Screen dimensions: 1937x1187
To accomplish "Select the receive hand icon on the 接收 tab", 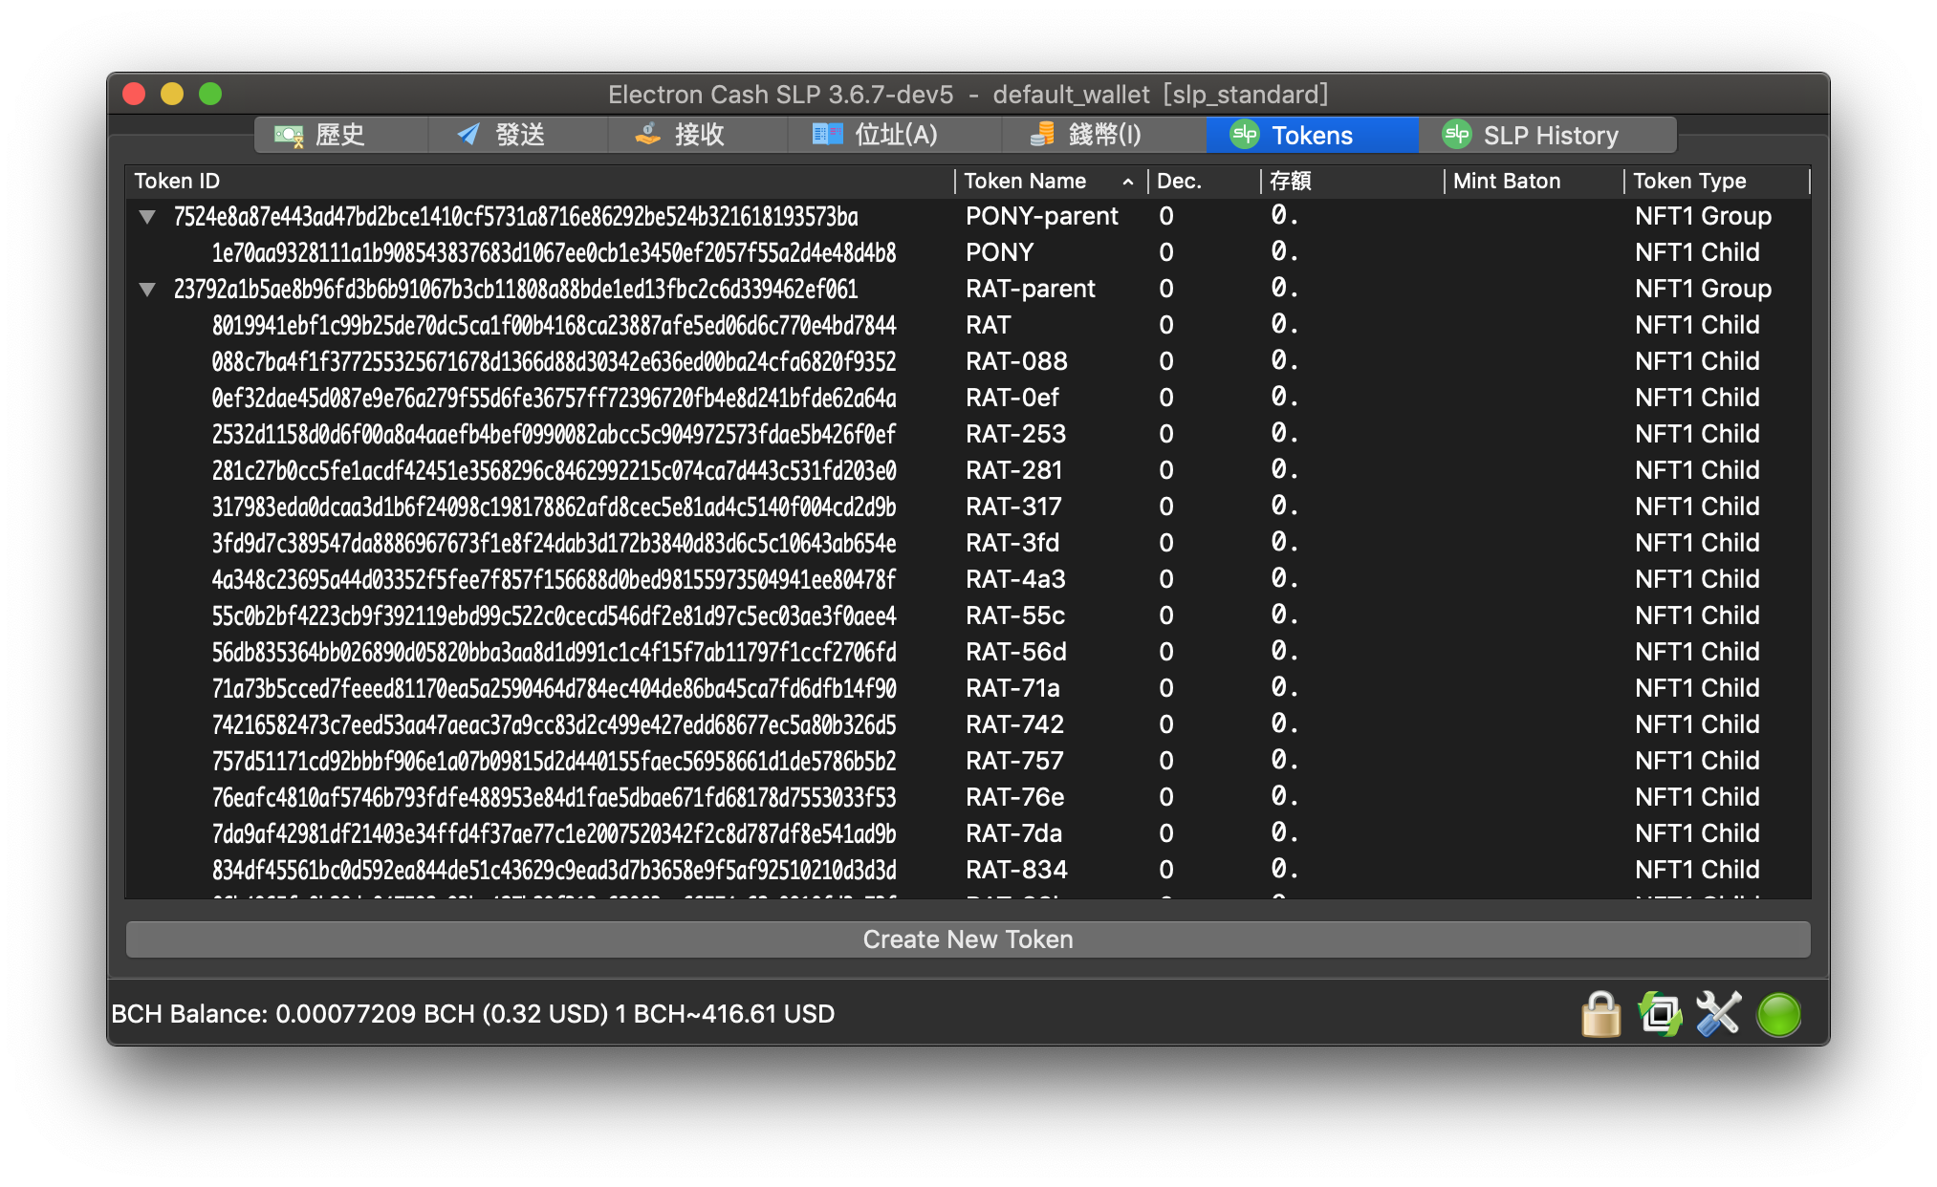I will coord(648,135).
